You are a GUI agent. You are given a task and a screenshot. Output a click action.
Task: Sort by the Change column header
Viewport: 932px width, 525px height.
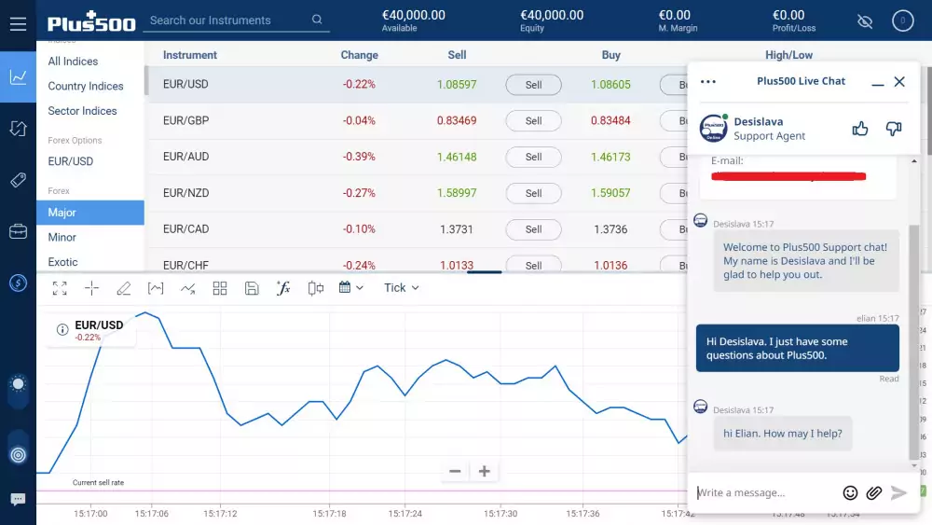point(359,55)
